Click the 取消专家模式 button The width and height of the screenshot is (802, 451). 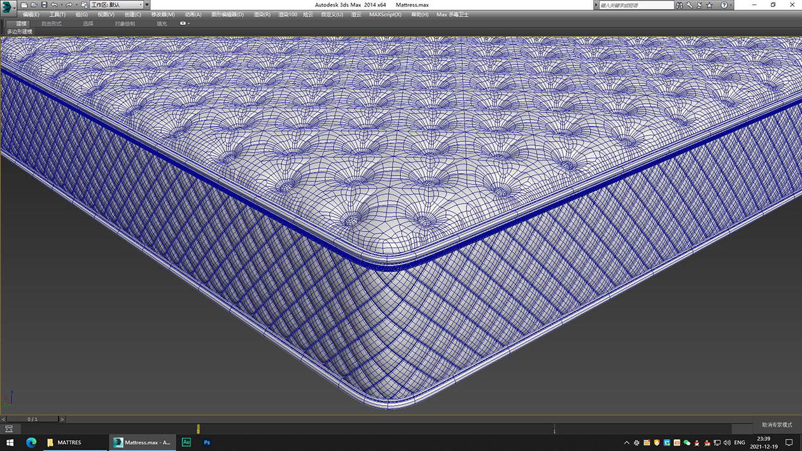(x=777, y=425)
